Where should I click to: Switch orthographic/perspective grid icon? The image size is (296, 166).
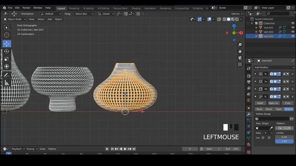coord(240,65)
